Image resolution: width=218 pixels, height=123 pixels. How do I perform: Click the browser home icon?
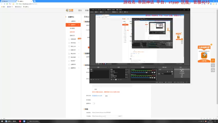click(13, 4)
